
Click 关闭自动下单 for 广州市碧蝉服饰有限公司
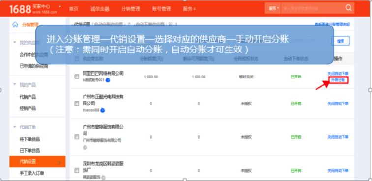tap(338, 137)
